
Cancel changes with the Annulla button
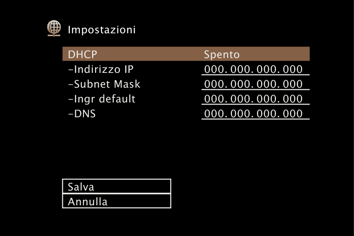point(117,201)
